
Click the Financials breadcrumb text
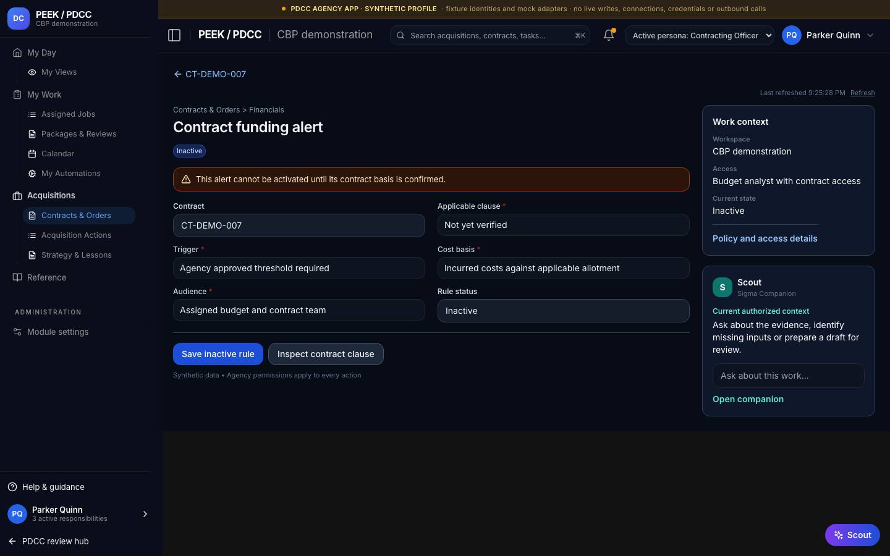click(x=266, y=110)
